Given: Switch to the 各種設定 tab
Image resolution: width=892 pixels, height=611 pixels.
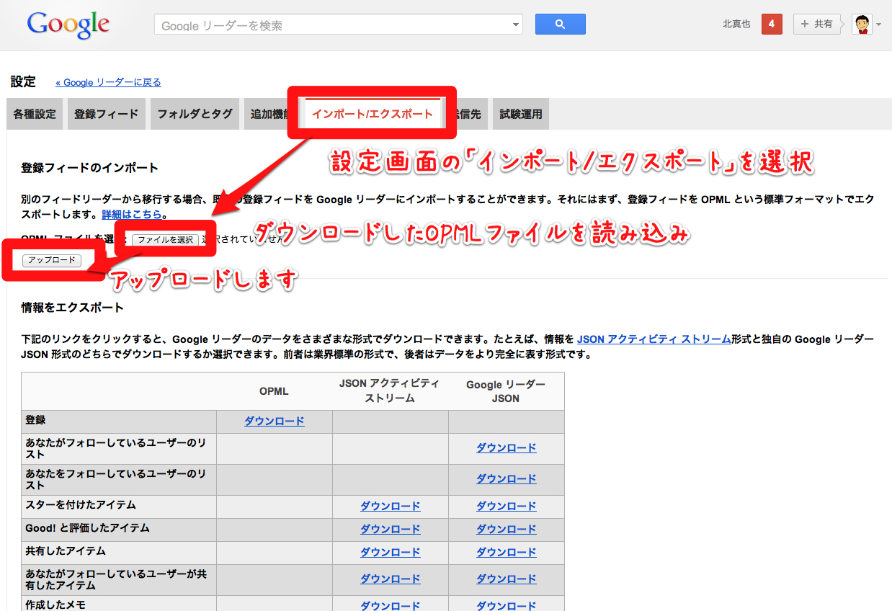Looking at the screenshot, I should tap(35, 114).
